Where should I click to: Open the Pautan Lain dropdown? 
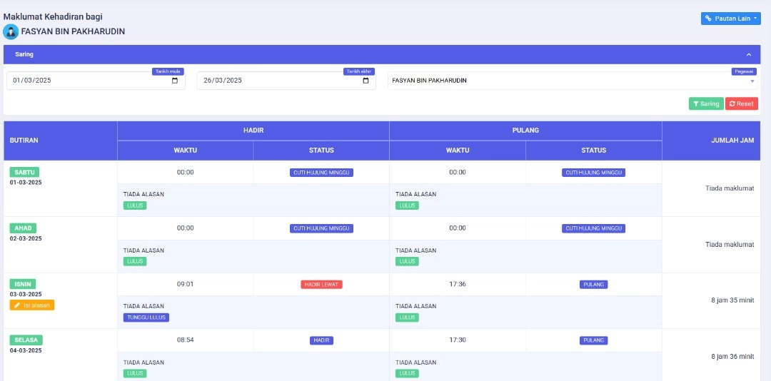pos(730,19)
